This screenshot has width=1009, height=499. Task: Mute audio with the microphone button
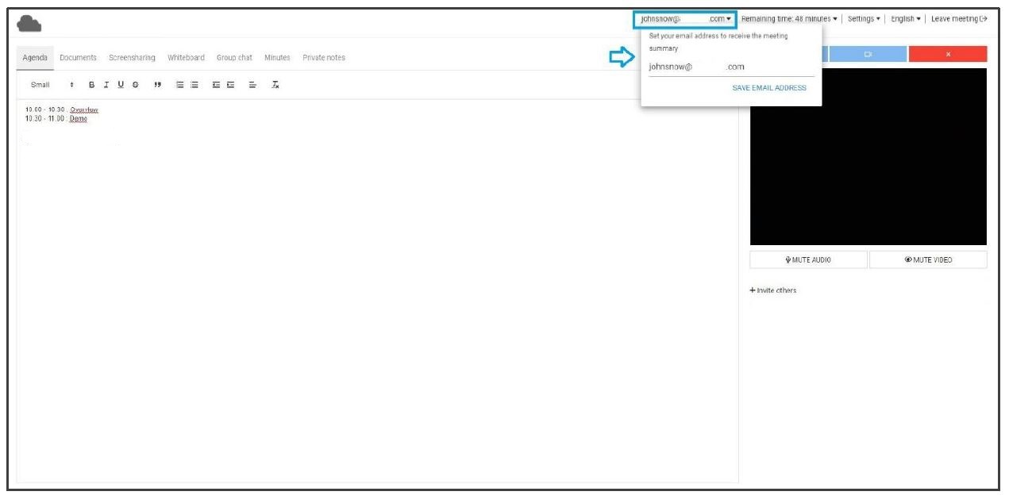pyautogui.click(x=808, y=260)
